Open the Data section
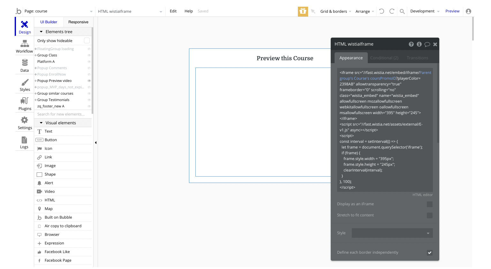The width and height of the screenshot is (491, 269). tap(25, 66)
